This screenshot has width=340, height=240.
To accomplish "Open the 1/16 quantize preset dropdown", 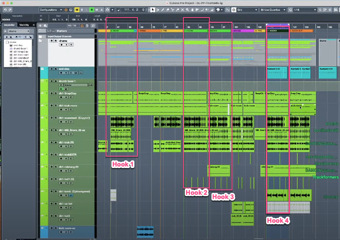I will point(302,10).
